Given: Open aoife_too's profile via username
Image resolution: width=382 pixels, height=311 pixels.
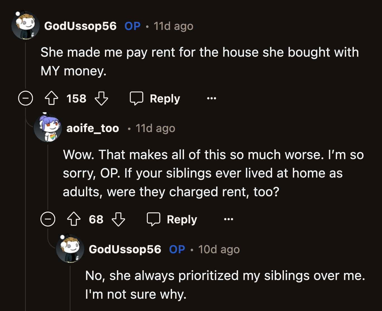Looking at the screenshot, I should [x=93, y=128].
